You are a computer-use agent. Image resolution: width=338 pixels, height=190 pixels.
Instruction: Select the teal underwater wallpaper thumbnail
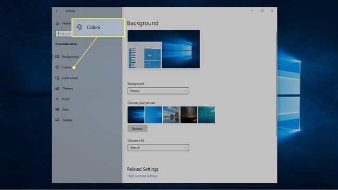point(206,115)
